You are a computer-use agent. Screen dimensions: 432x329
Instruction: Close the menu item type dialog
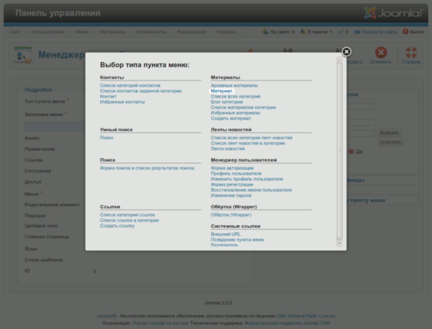pos(346,52)
